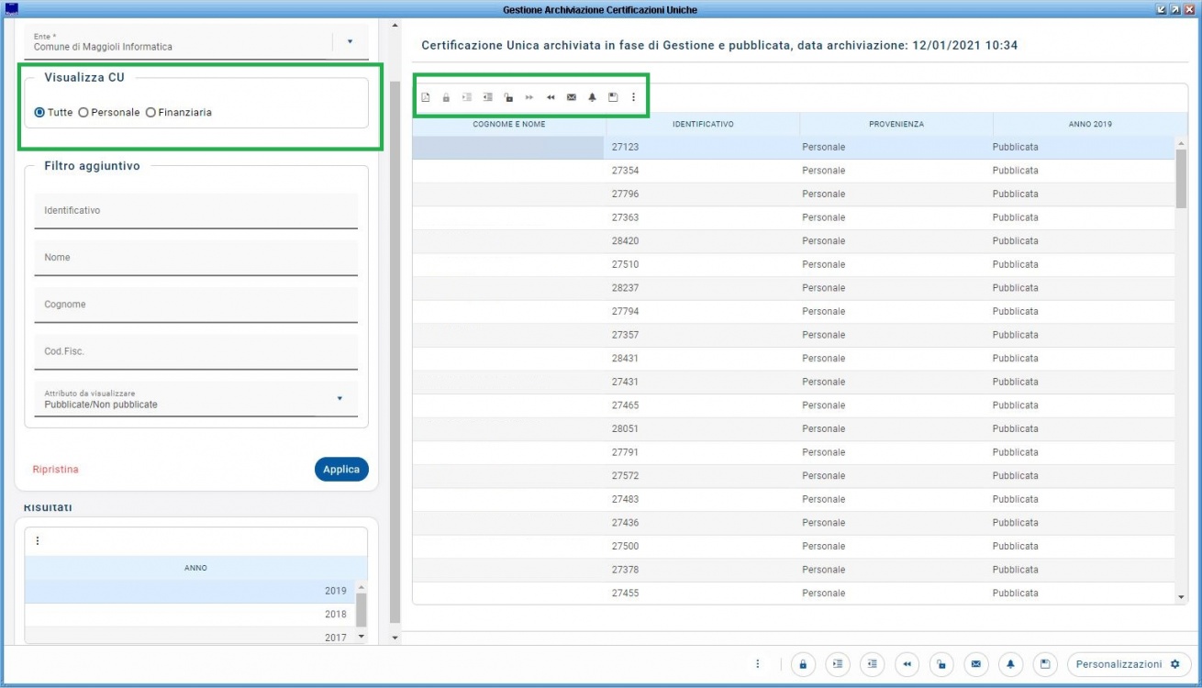Click the Provenienza column header
Image resolution: width=1202 pixels, height=688 pixels.
pos(896,124)
